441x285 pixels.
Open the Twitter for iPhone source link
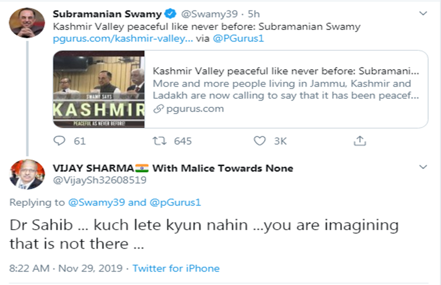click(176, 268)
